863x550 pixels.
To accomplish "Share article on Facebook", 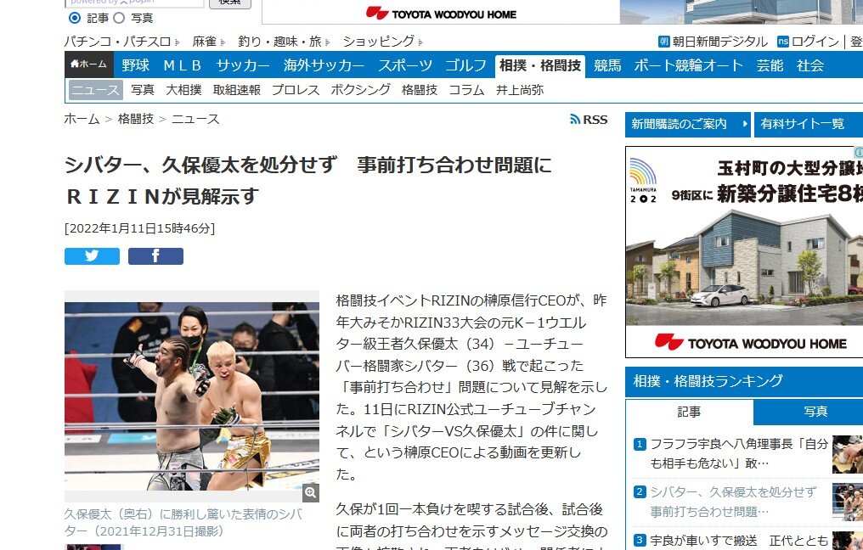I will [x=155, y=256].
